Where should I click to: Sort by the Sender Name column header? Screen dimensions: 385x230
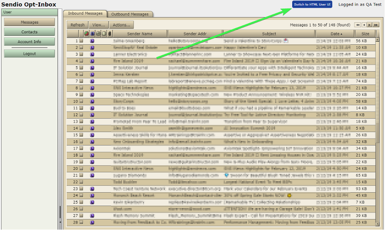(x=140, y=34)
